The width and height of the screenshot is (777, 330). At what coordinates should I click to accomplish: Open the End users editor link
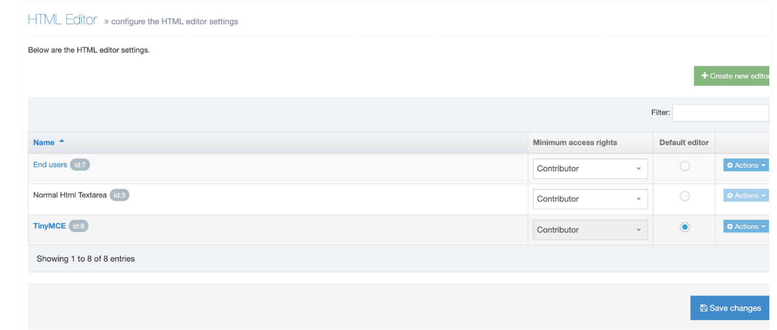tap(50, 165)
